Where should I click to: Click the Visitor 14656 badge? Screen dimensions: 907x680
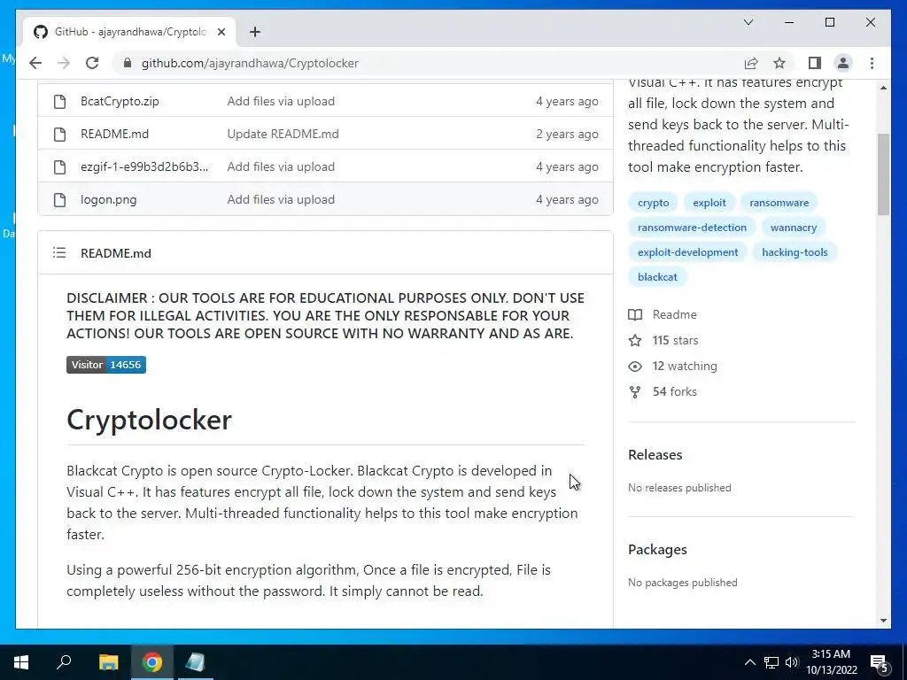pos(106,365)
